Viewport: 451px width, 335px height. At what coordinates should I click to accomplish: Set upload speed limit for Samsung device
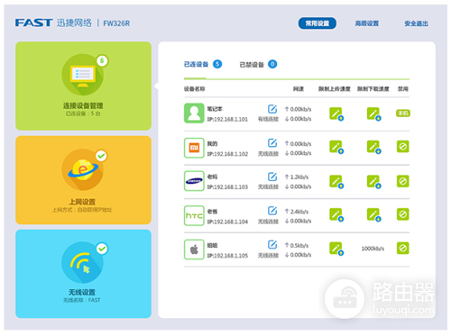click(336, 182)
